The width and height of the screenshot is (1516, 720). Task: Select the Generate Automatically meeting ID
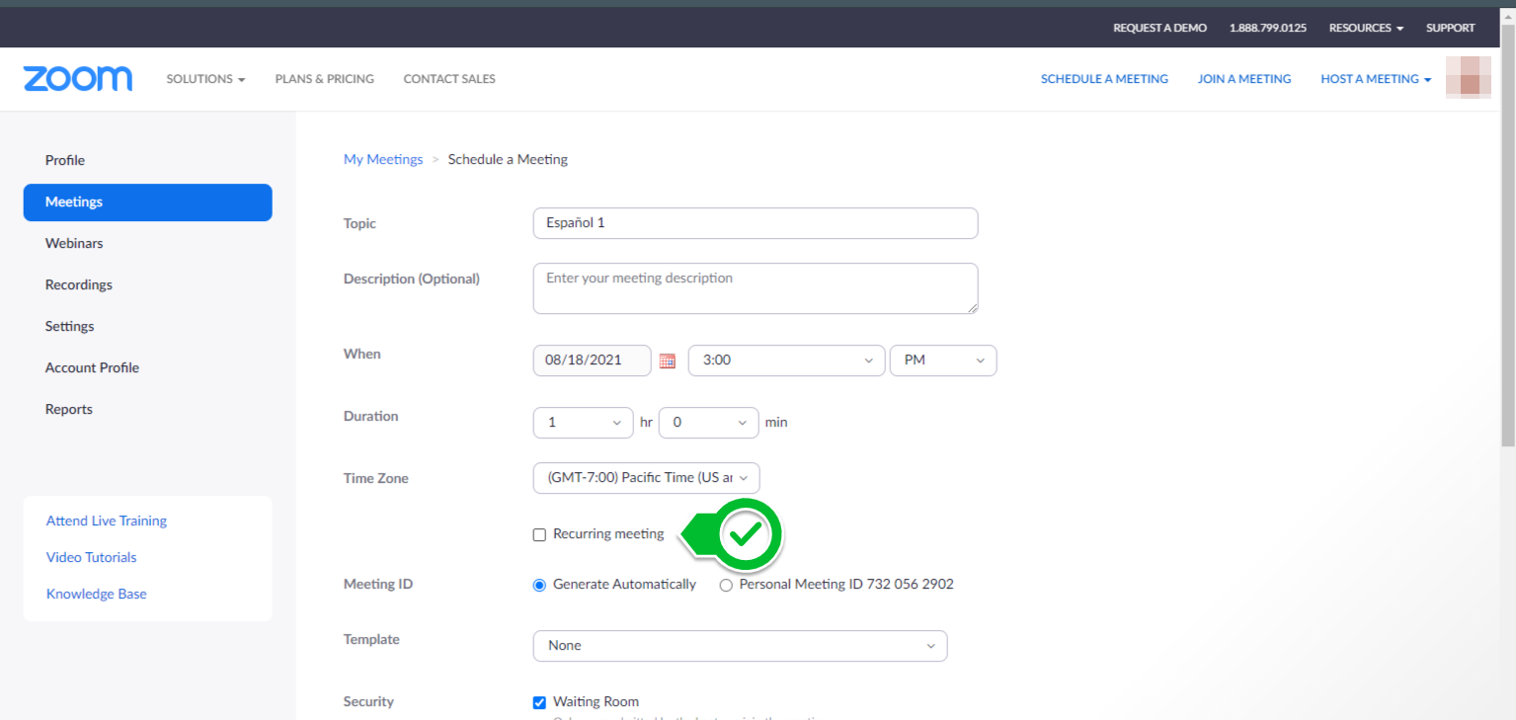(539, 585)
